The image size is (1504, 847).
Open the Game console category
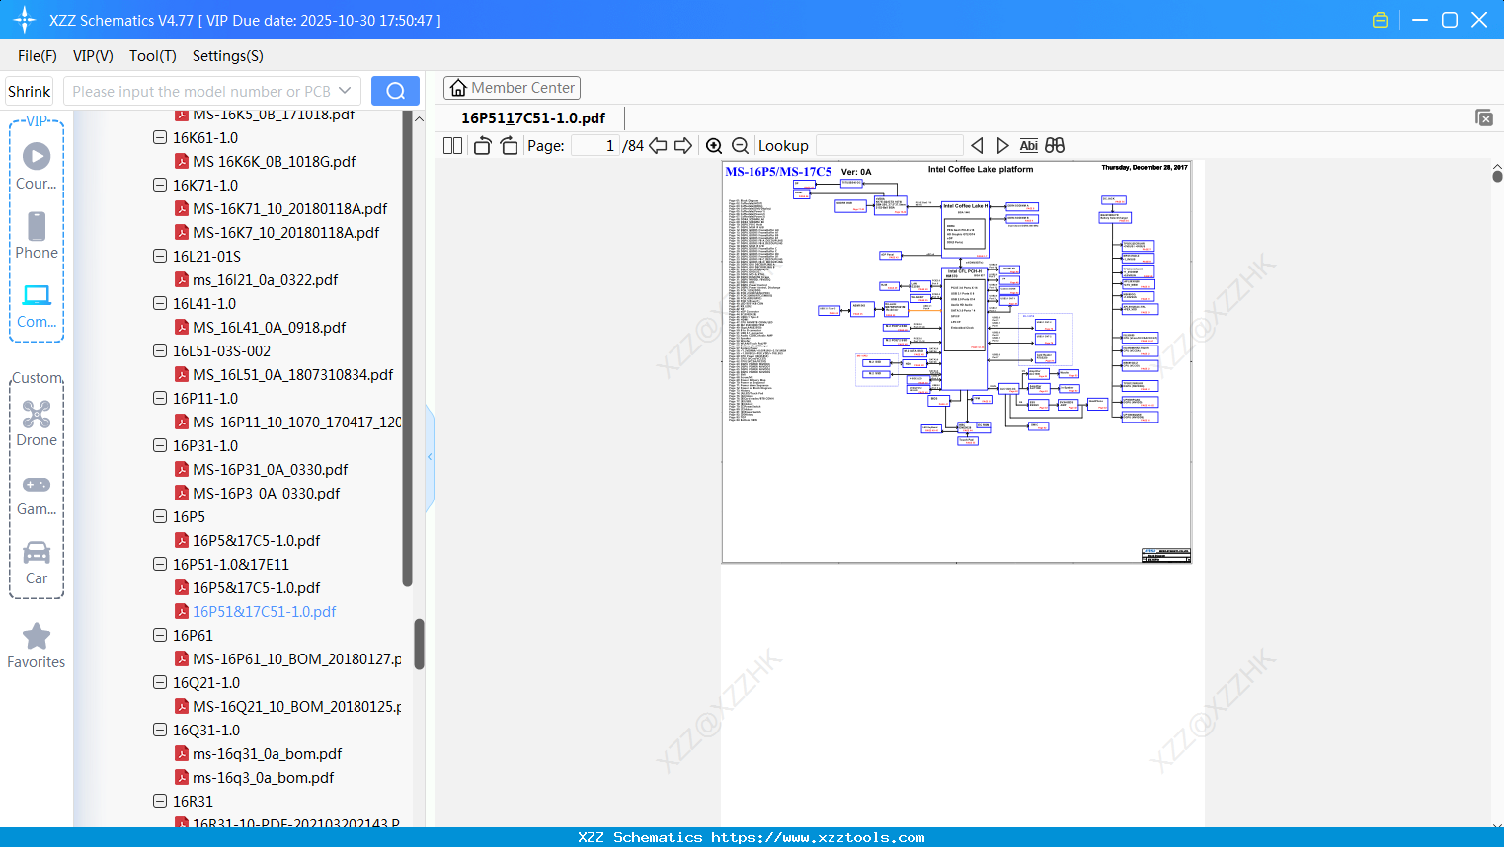[37, 494]
